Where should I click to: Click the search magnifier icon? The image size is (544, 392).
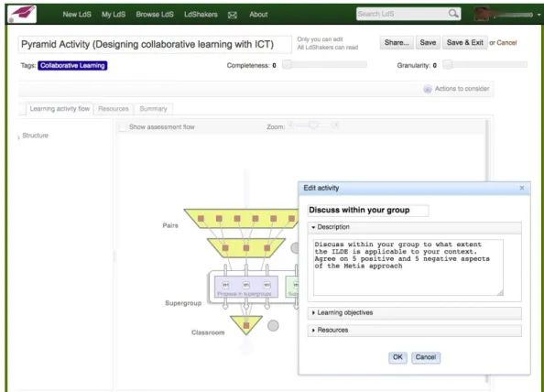[453, 14]
